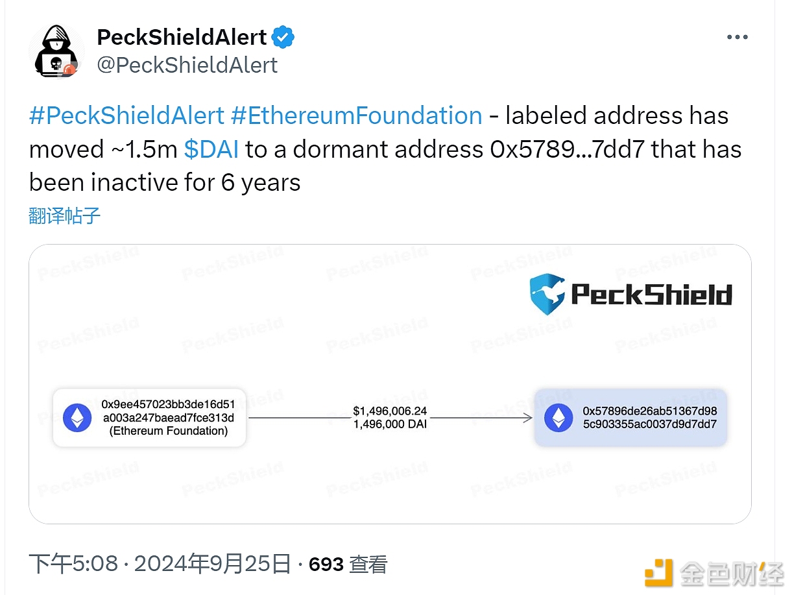The width and height of the screenshot is (792, 595).
Task: Click the PeckShieldAlert display name
Action: [x=182, y=38]
